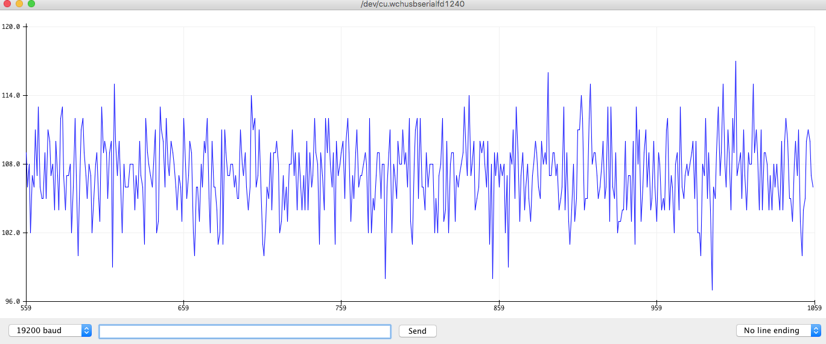Focus the serial message input field
The image size is (826, 344).
coord(245,331)
